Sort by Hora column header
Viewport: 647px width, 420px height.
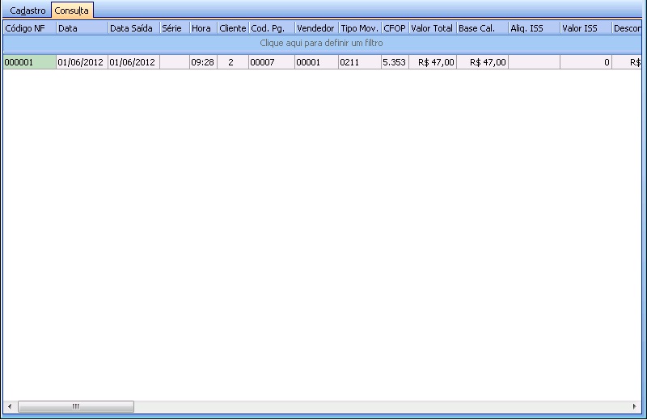[x=202, y=27]
